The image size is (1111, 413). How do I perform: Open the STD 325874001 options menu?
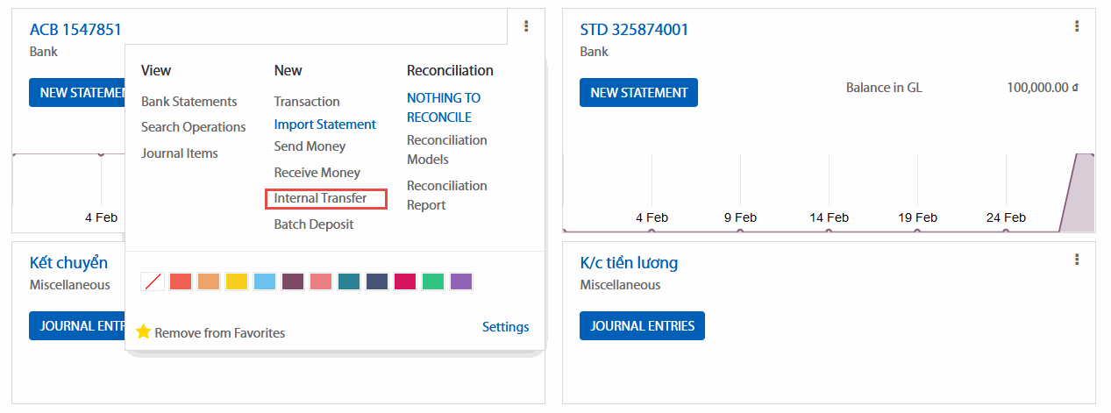coord(1077,26)
